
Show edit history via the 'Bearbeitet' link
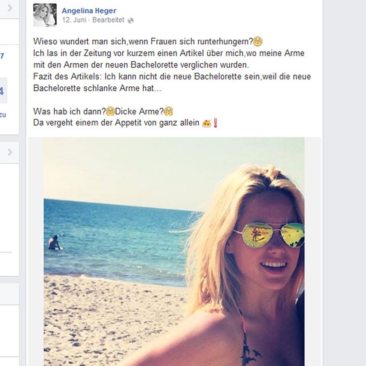(x=108, y=20)
